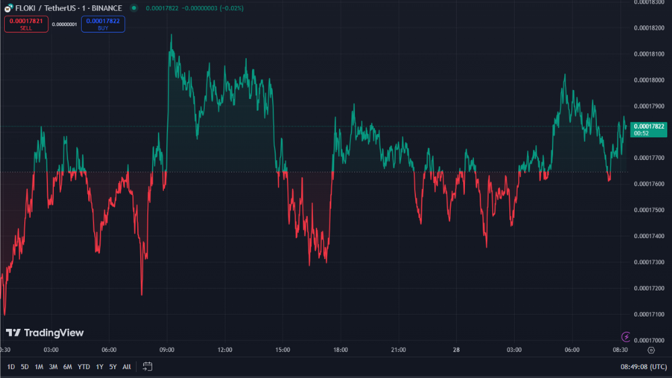Select the 1D time range

tap(11, 367)
